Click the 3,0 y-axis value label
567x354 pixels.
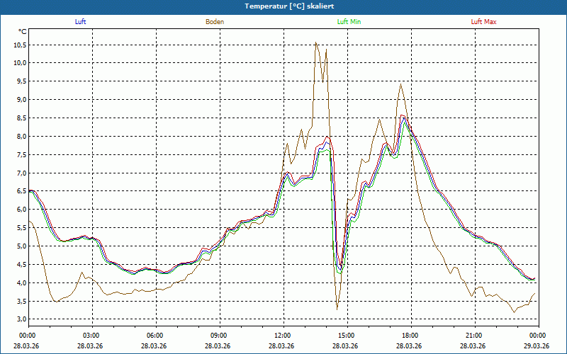21,320
